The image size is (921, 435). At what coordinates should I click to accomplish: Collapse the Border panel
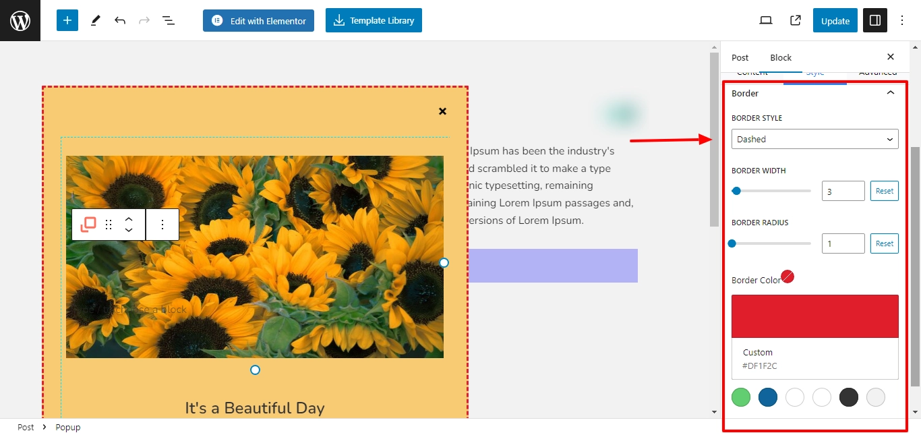[x=891, y=93]
